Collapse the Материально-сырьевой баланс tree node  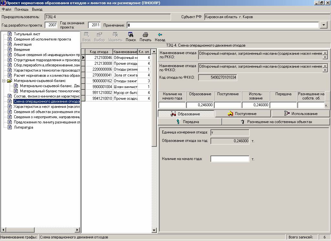[4, 81]
